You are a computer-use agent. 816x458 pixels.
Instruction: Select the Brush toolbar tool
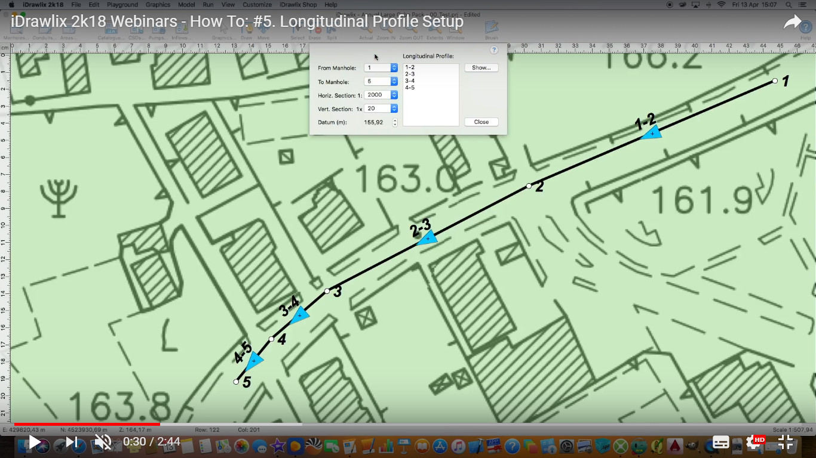[x=492, y=30]
